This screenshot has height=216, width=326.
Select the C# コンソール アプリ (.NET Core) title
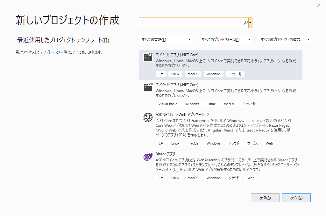(x=177, y=55)
